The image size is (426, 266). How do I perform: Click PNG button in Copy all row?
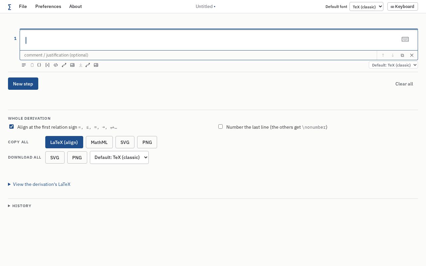147,142
